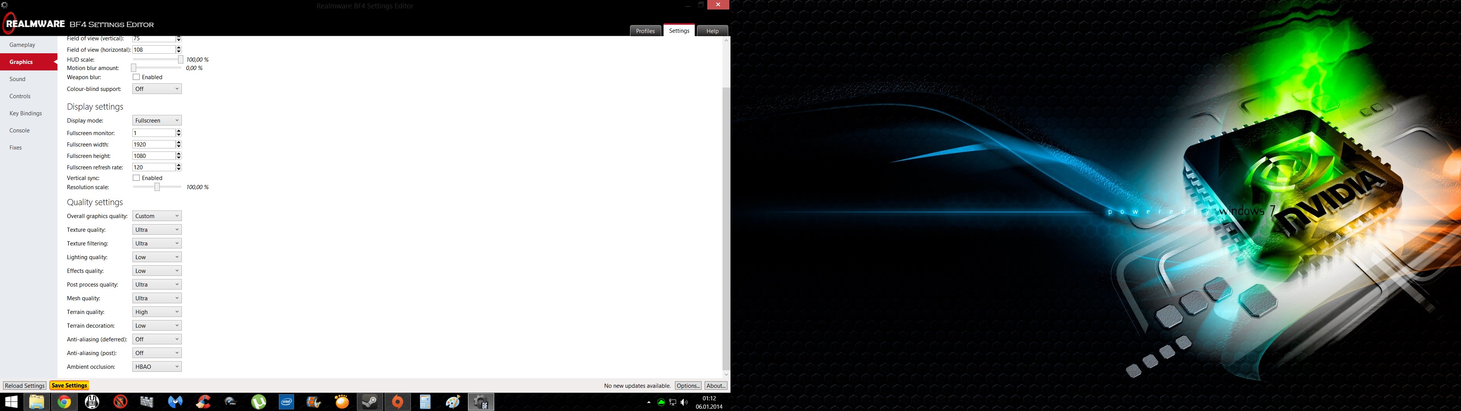The height and width of the screenshot is (411, 1461).
Task: Click the CCleaner taskbar icon
Action: point(203,402)
